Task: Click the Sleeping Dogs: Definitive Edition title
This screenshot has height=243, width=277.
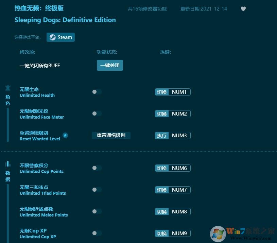Action: coord(65,20)
